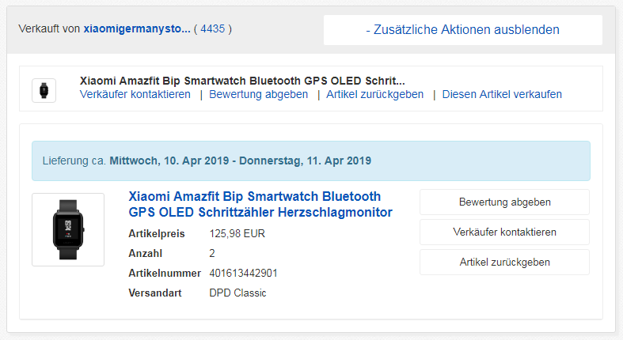View seller feedback score 4435
This screenshot has height=340, width=623.
(x=212, y=28)
